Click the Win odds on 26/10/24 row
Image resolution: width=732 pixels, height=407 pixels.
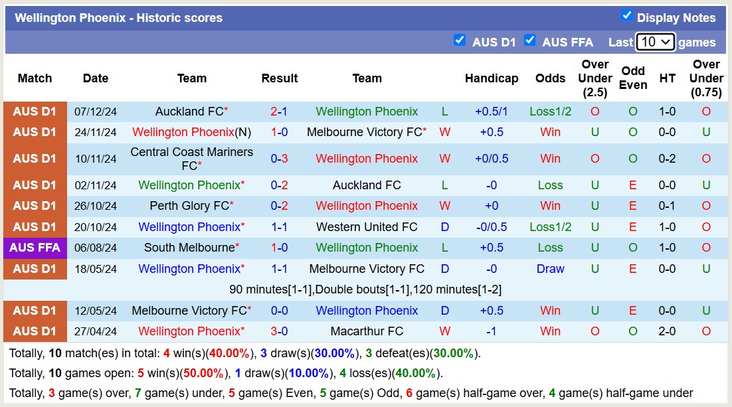(550, 206)
